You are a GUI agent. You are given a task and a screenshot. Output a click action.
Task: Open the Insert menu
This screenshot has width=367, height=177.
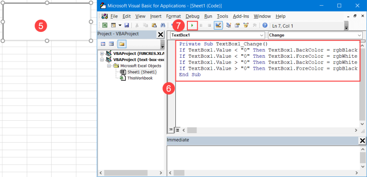click(156, 16)
